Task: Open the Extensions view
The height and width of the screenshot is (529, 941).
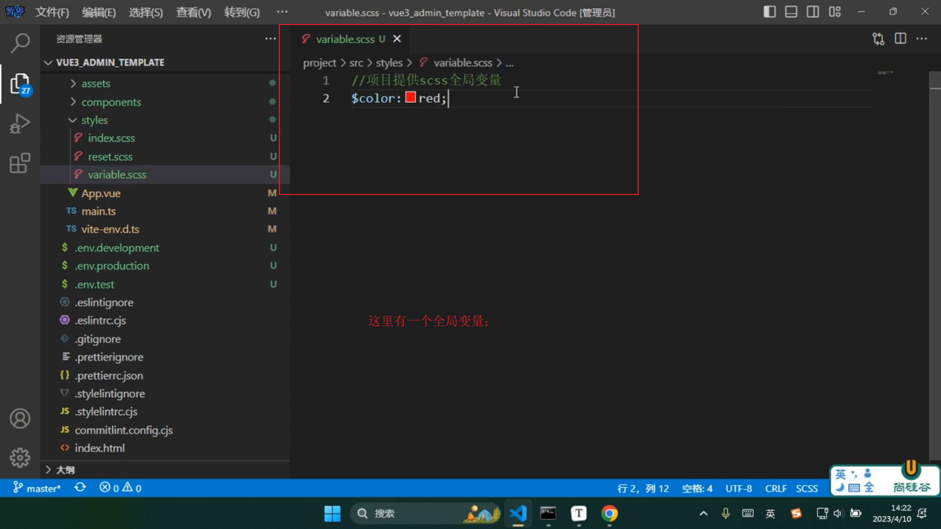Action: (x=20, y=163)
